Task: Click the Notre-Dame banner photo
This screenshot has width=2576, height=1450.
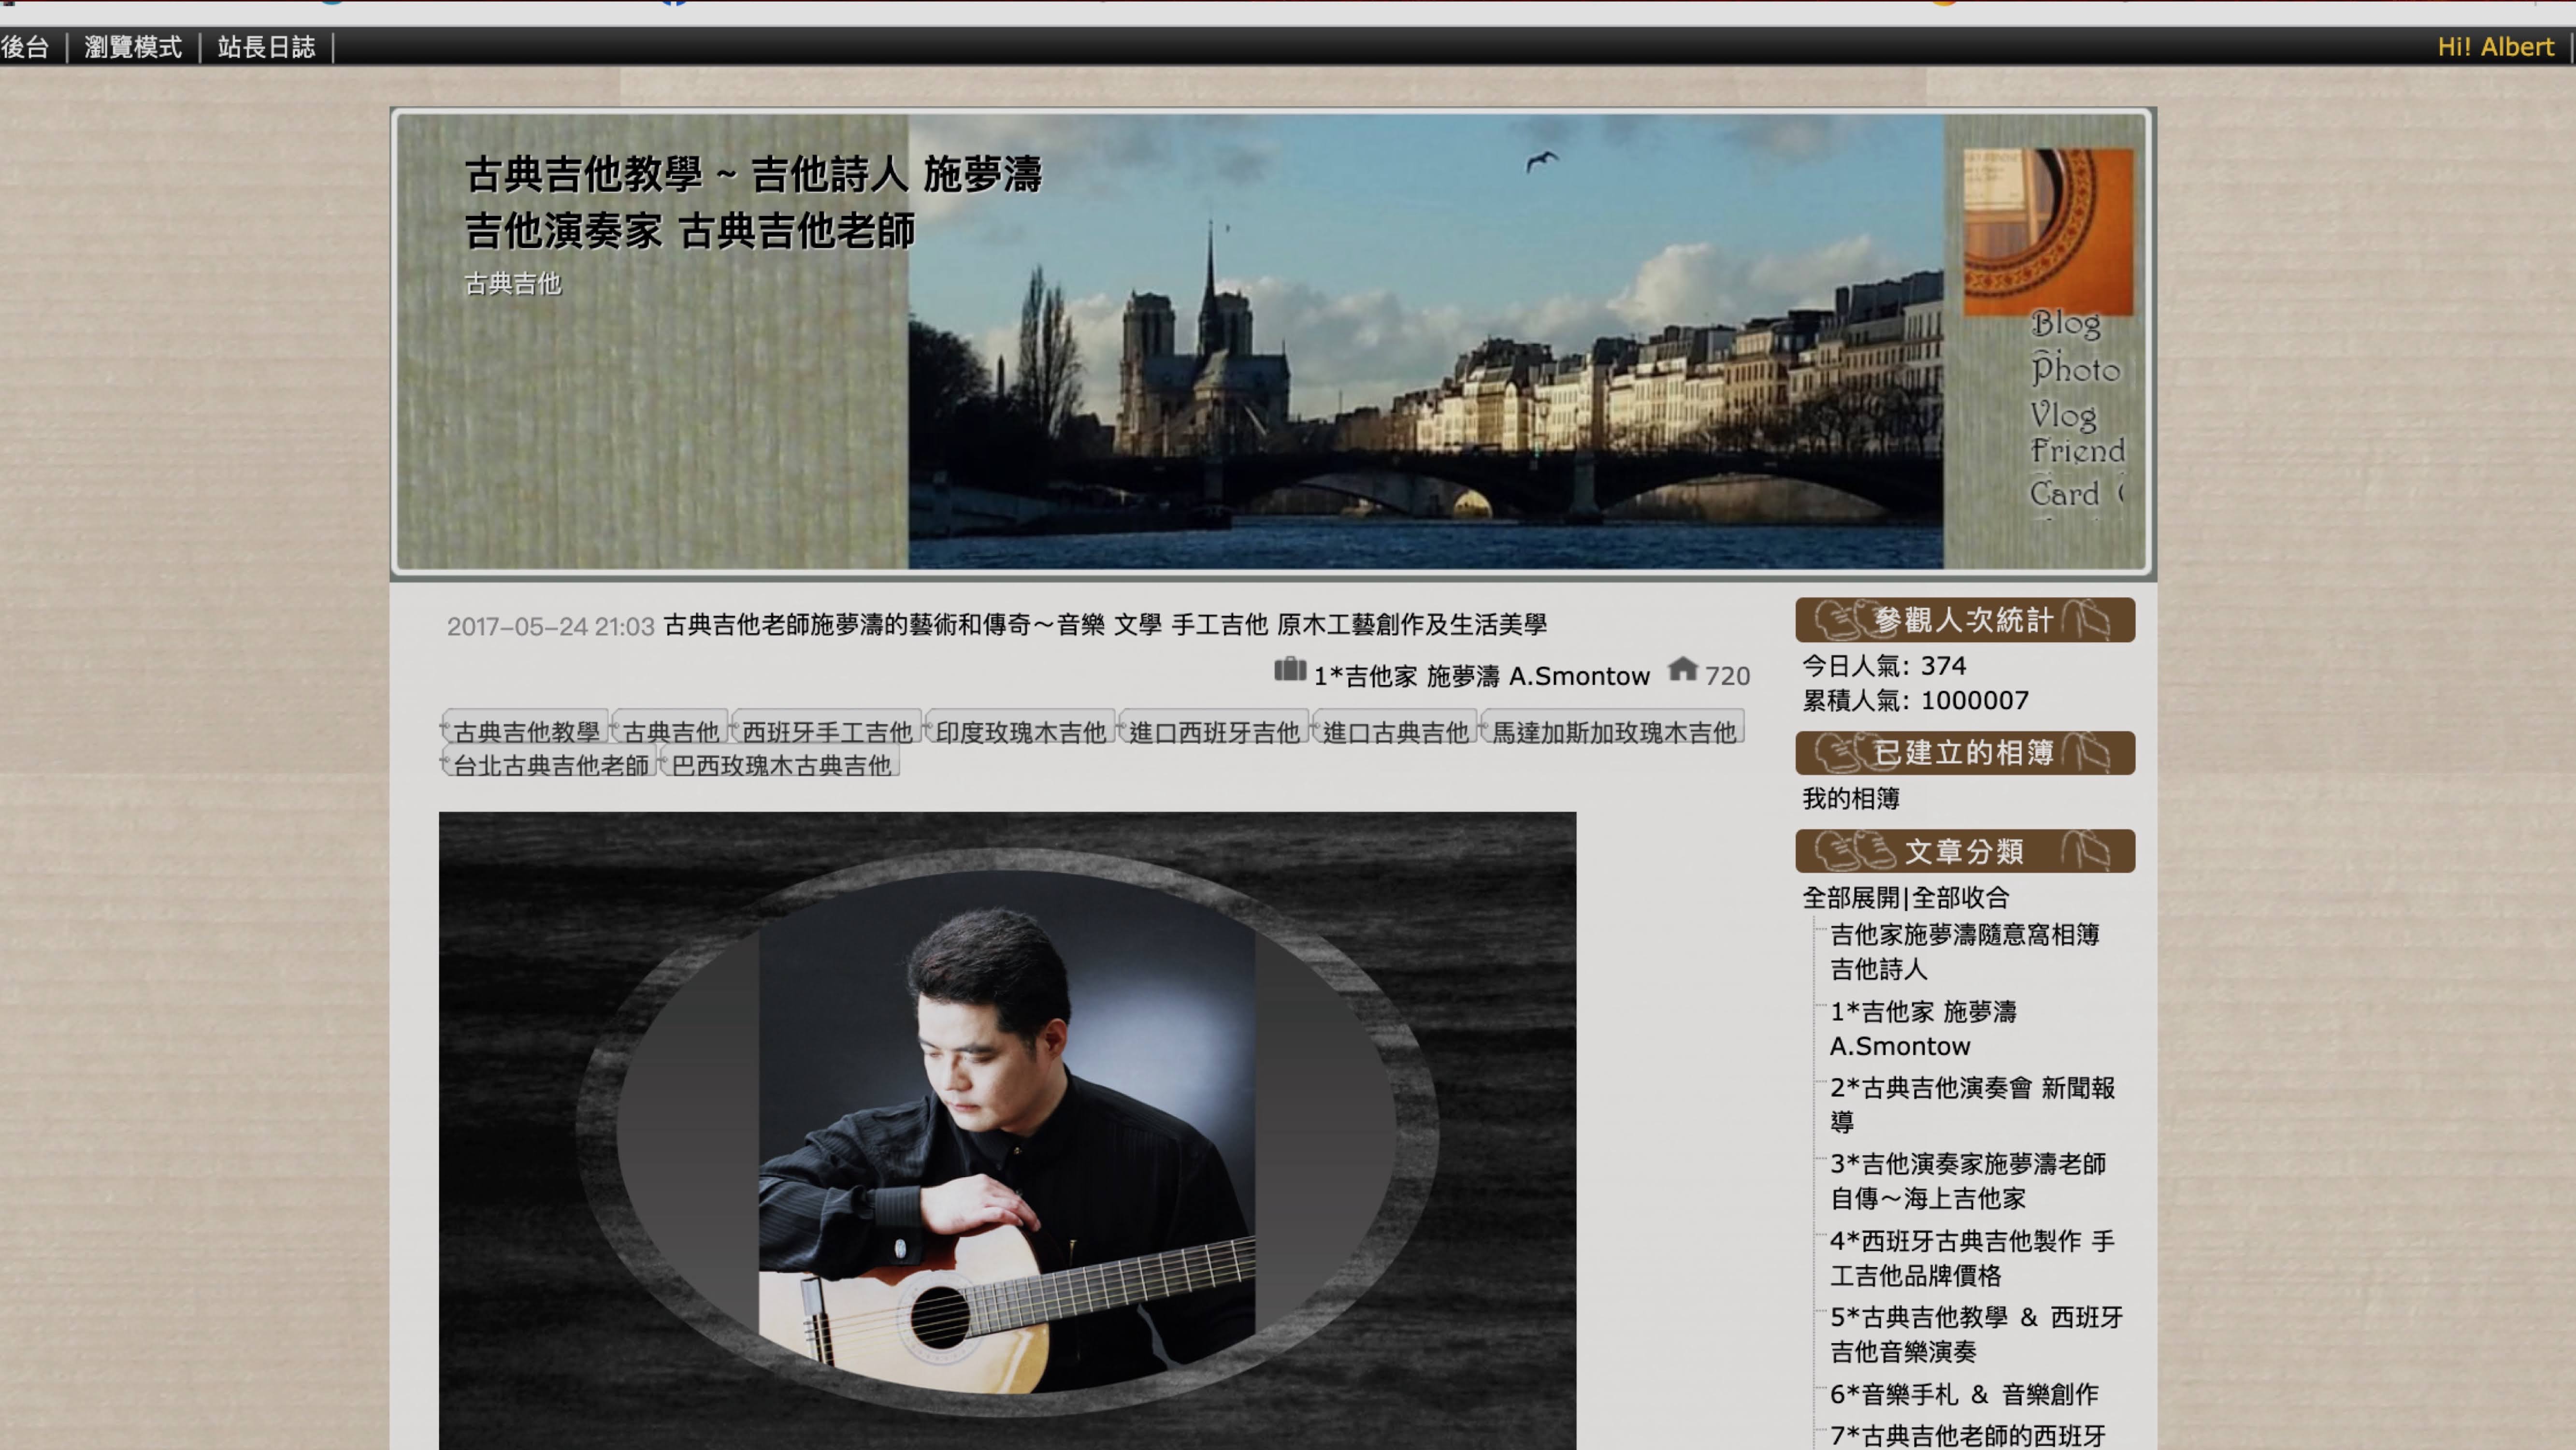Action: 1425,341
